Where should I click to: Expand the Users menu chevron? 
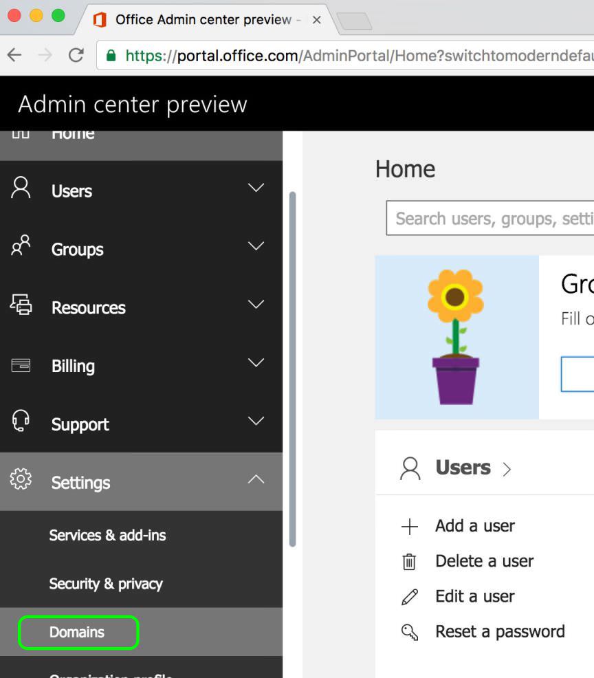point(256,188)
